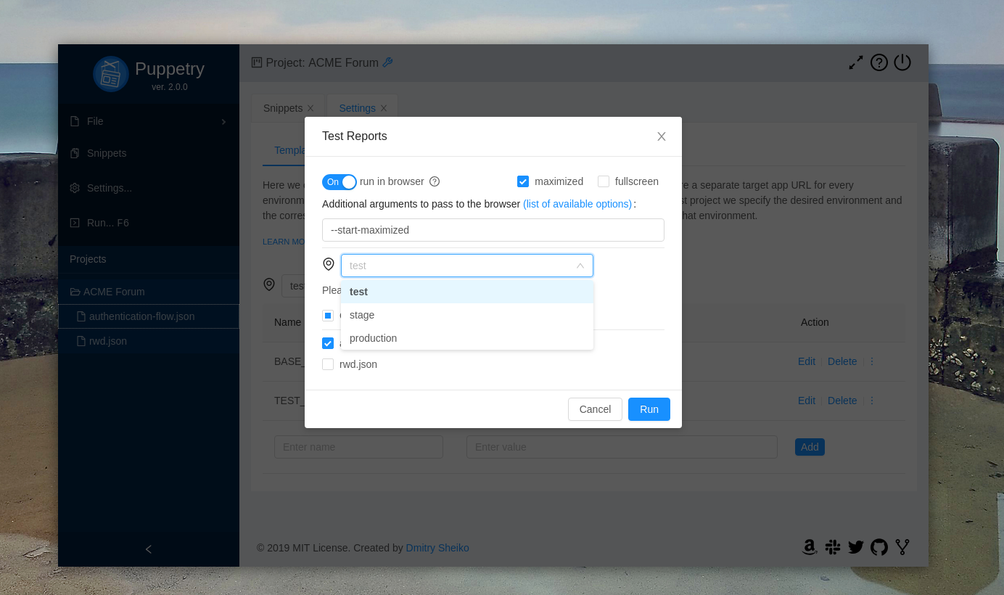
Task: Click Delete in the BASE_ row
Action: click(x=842, y=361)
